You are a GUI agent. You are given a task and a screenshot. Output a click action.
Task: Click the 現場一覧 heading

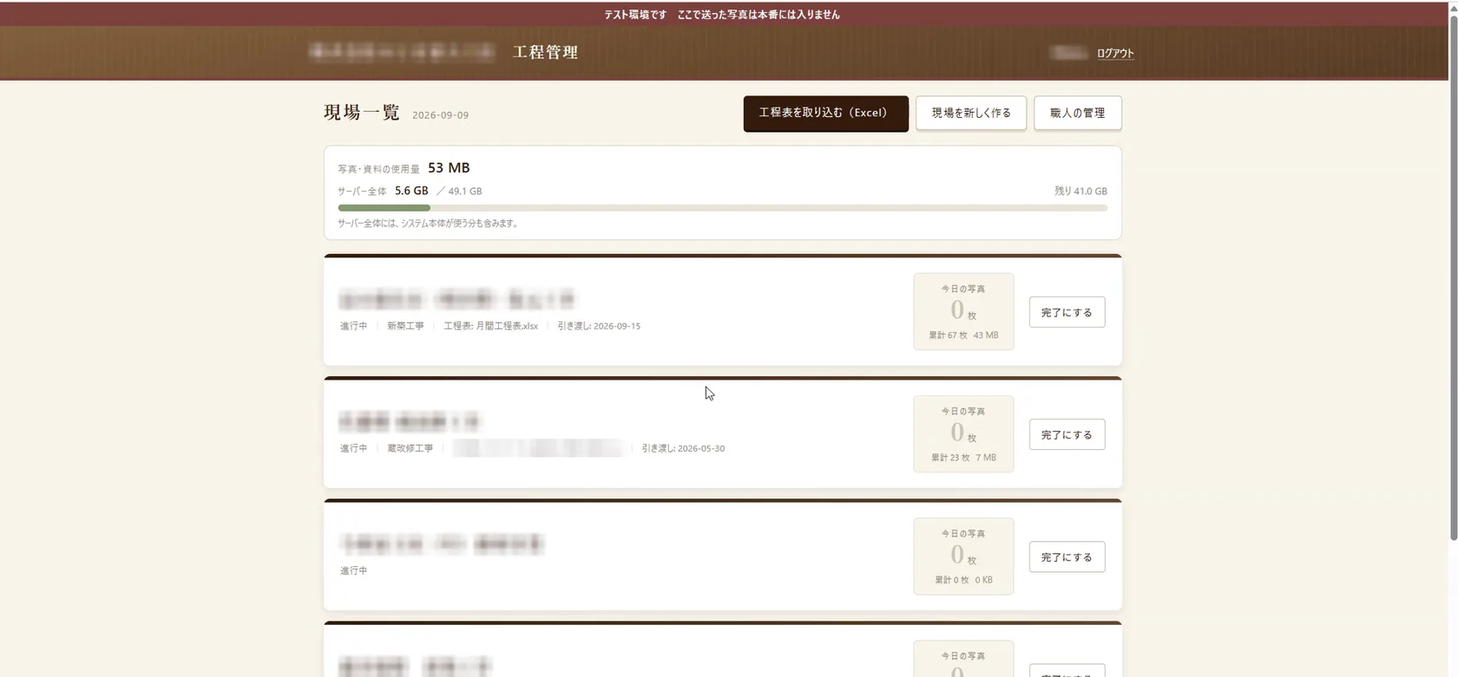[362, 113]
